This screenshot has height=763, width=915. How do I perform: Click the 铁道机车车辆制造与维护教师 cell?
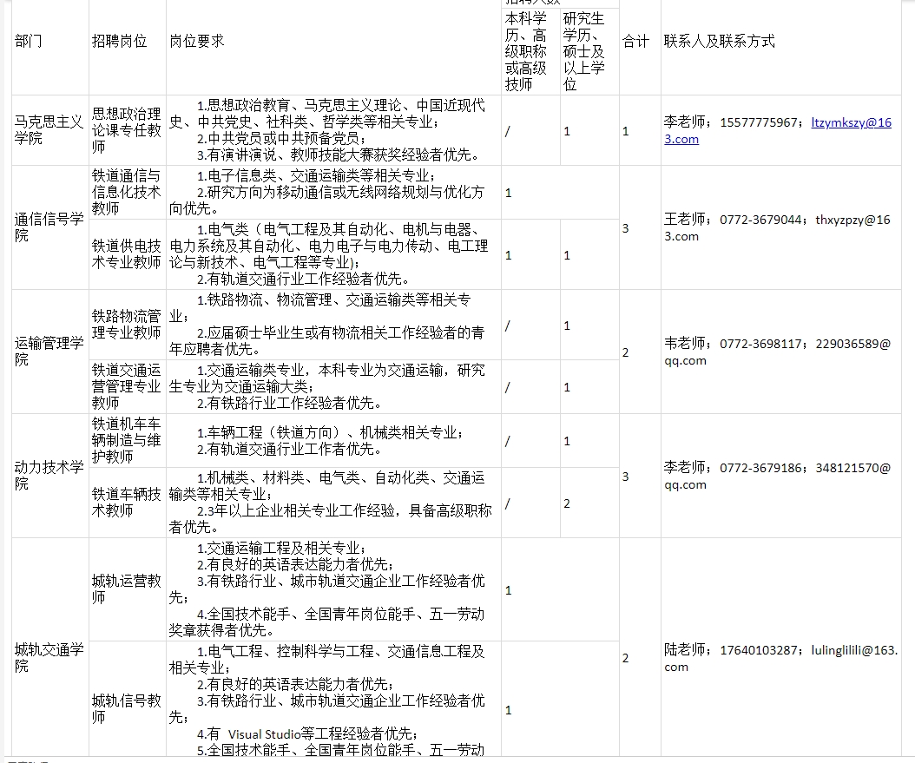pos(128,441)
